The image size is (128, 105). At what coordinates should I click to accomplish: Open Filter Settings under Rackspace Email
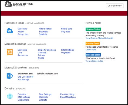[x=45, y=29]
